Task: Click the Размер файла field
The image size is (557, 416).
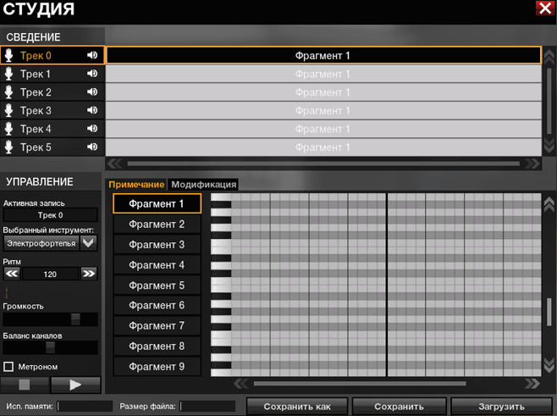Action: point(207,406)
